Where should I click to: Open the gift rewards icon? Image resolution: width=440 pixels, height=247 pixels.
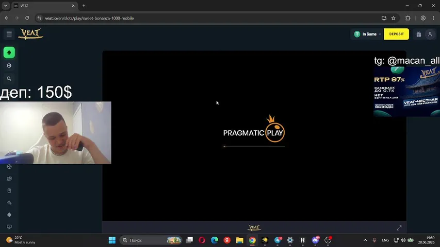click(x=419, y=34)
